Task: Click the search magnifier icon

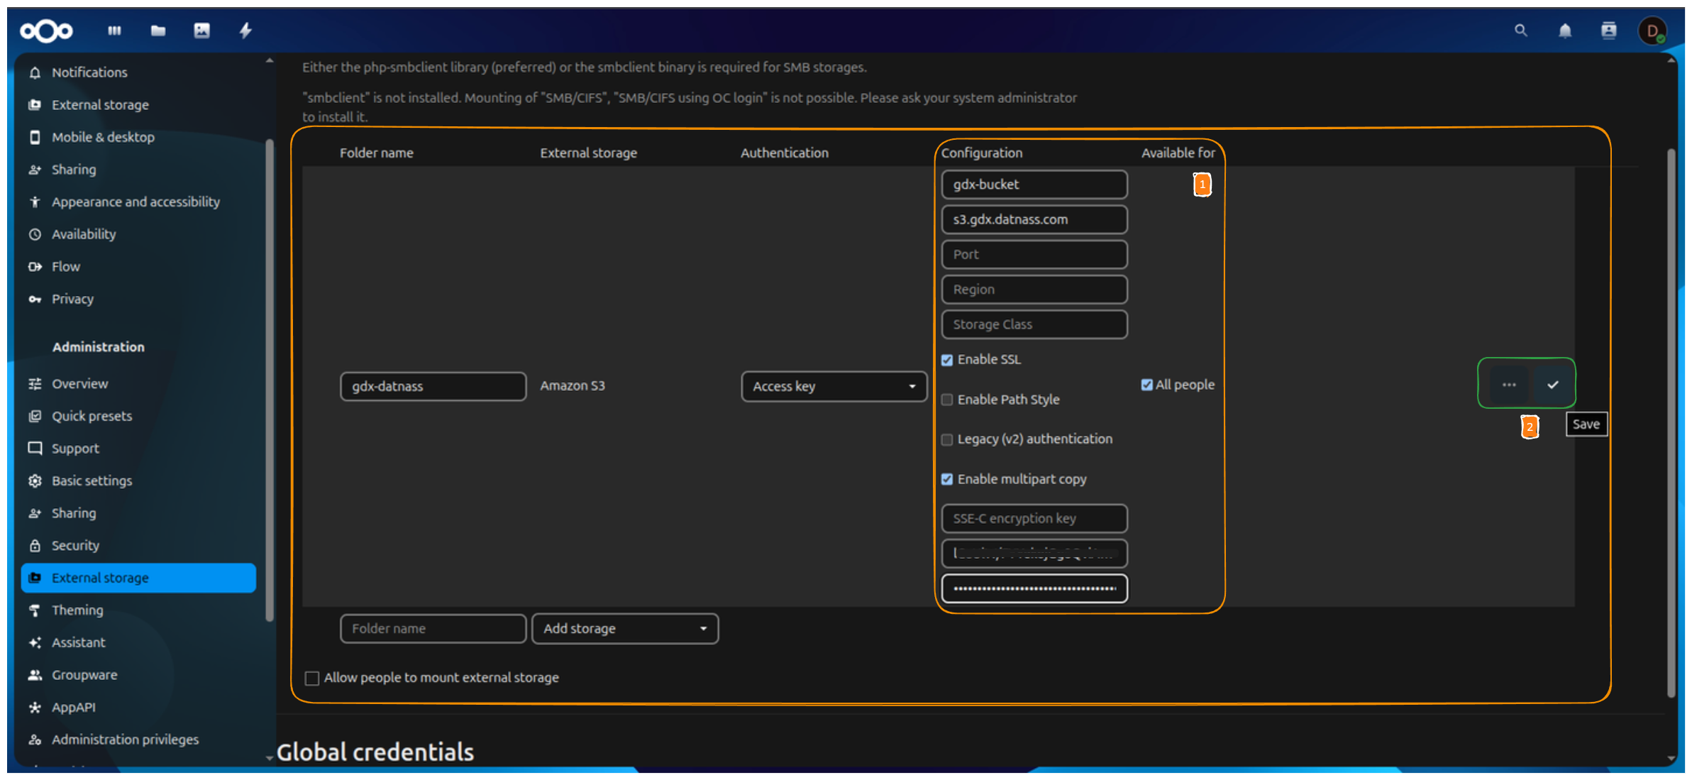Action: pos(1520,31)
